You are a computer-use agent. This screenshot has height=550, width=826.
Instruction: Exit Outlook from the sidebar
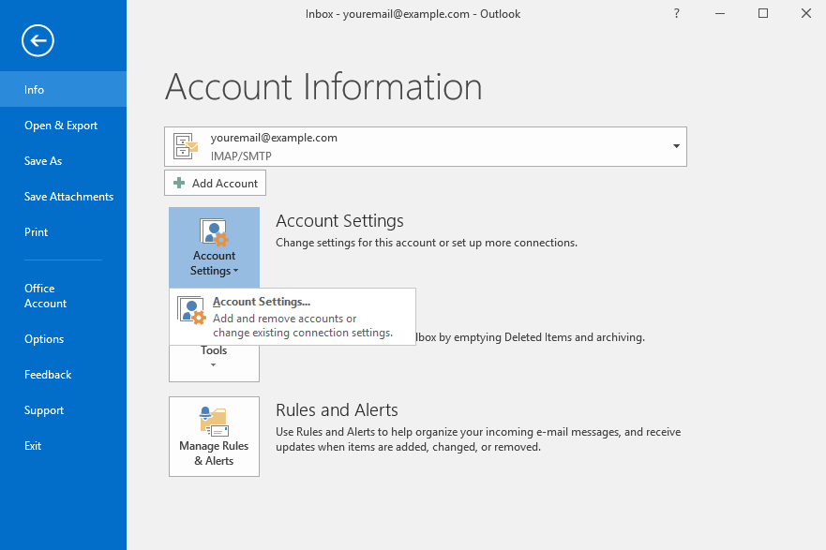click(63, 446)
